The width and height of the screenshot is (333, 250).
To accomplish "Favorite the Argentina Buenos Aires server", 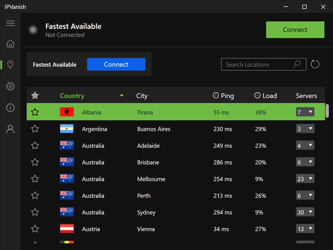I will 35,129.
